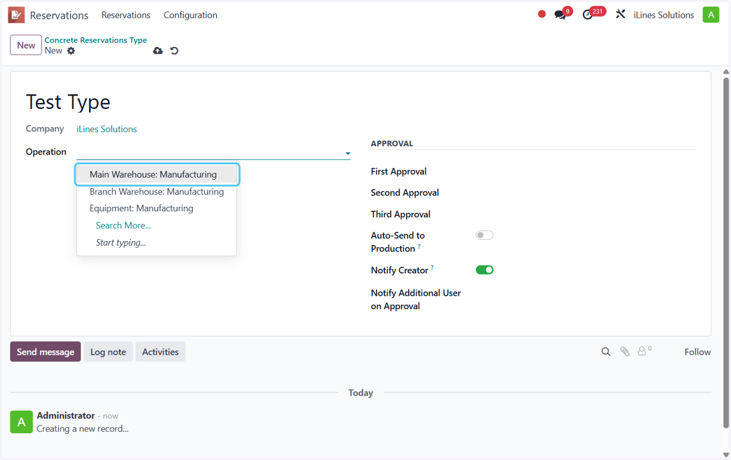Click the Administrator avatar in chatter

[x=21, y=422]
